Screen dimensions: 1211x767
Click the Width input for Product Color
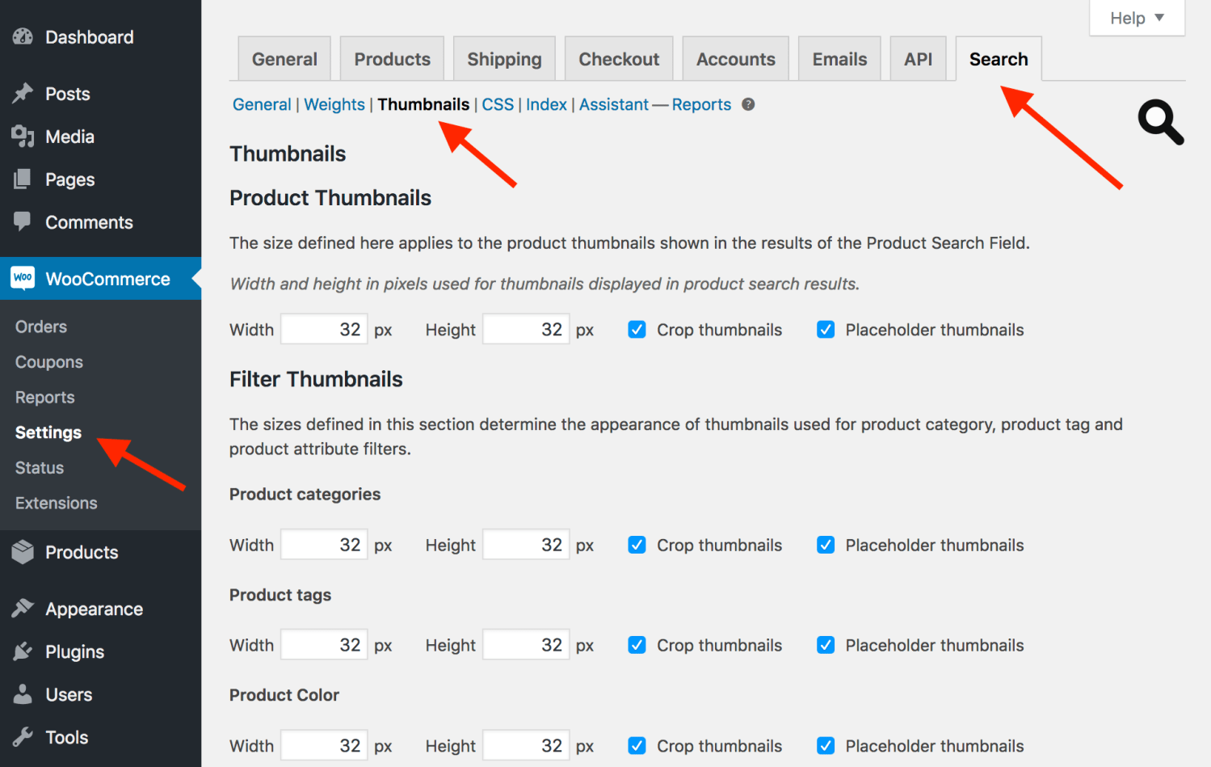pos(323,745)
